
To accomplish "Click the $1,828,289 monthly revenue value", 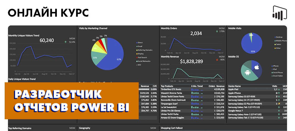I will coord(191,62).
